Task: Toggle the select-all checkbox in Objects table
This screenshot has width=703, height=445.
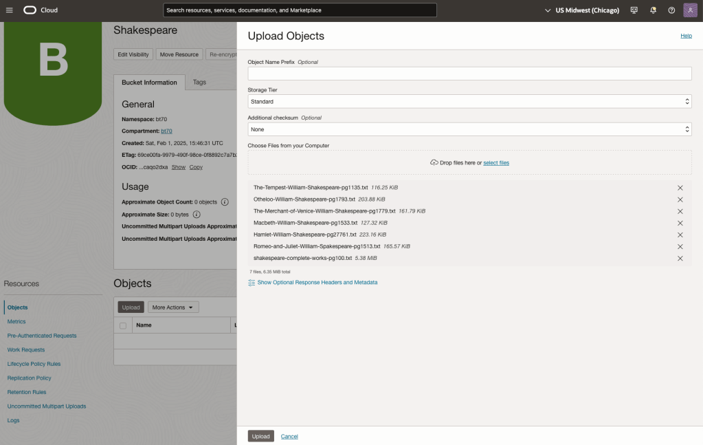Action: (123, 325)
